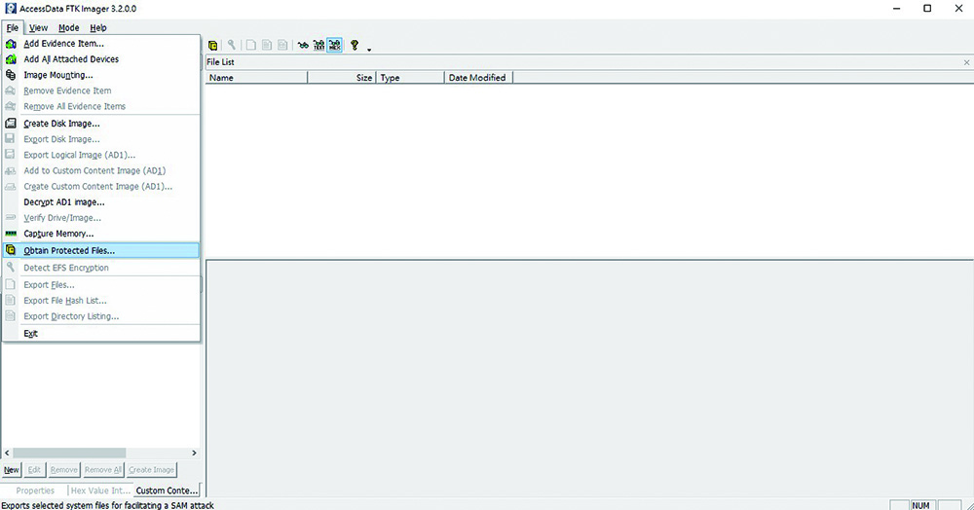Click Create Custom Content Image (AD1)
Viewport: 974px width, 510px height.
pos(101,186)
